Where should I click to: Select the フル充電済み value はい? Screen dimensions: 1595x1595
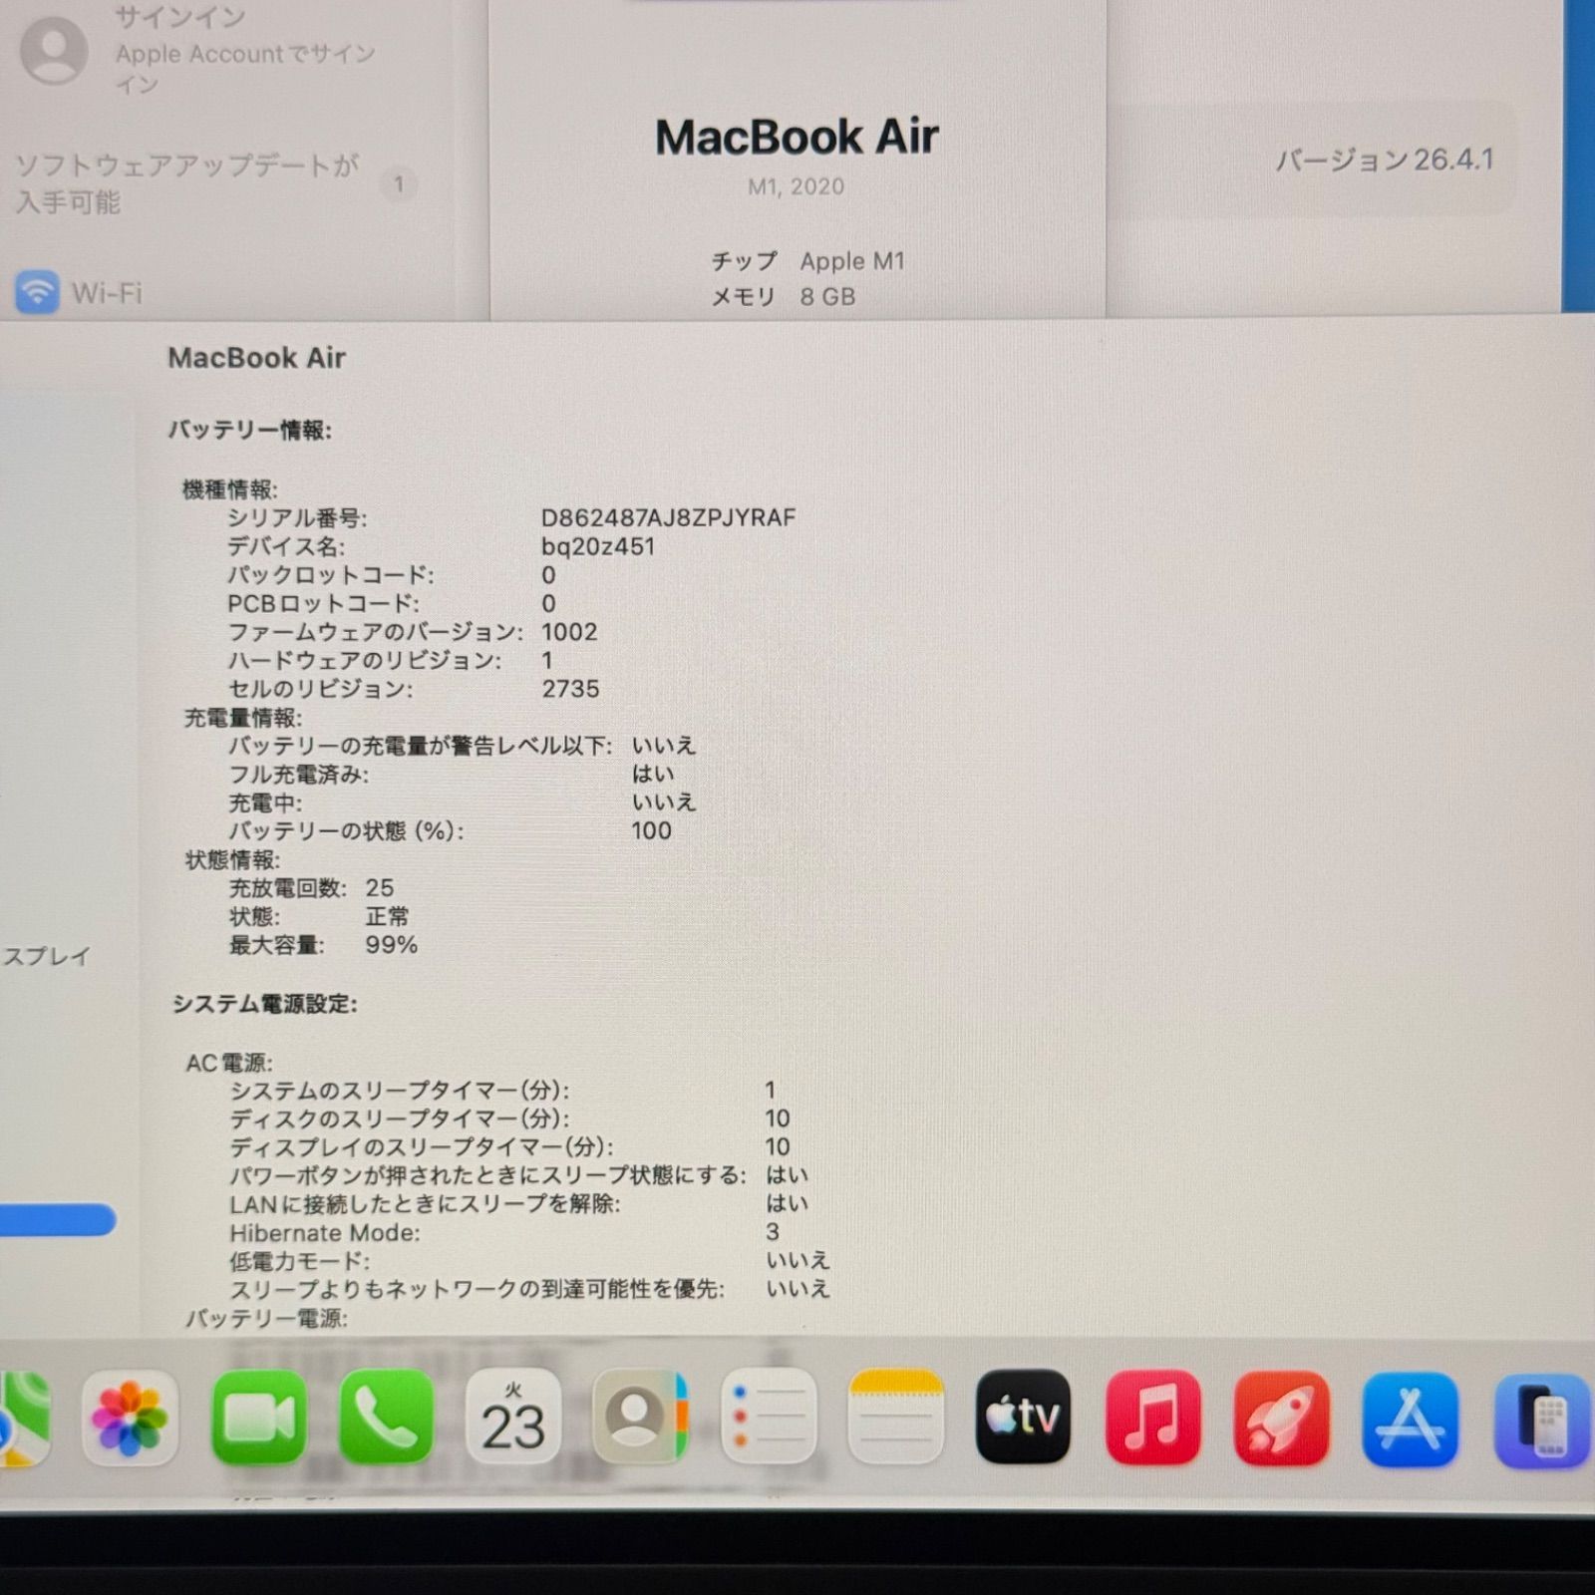click(x=653, y=774)
